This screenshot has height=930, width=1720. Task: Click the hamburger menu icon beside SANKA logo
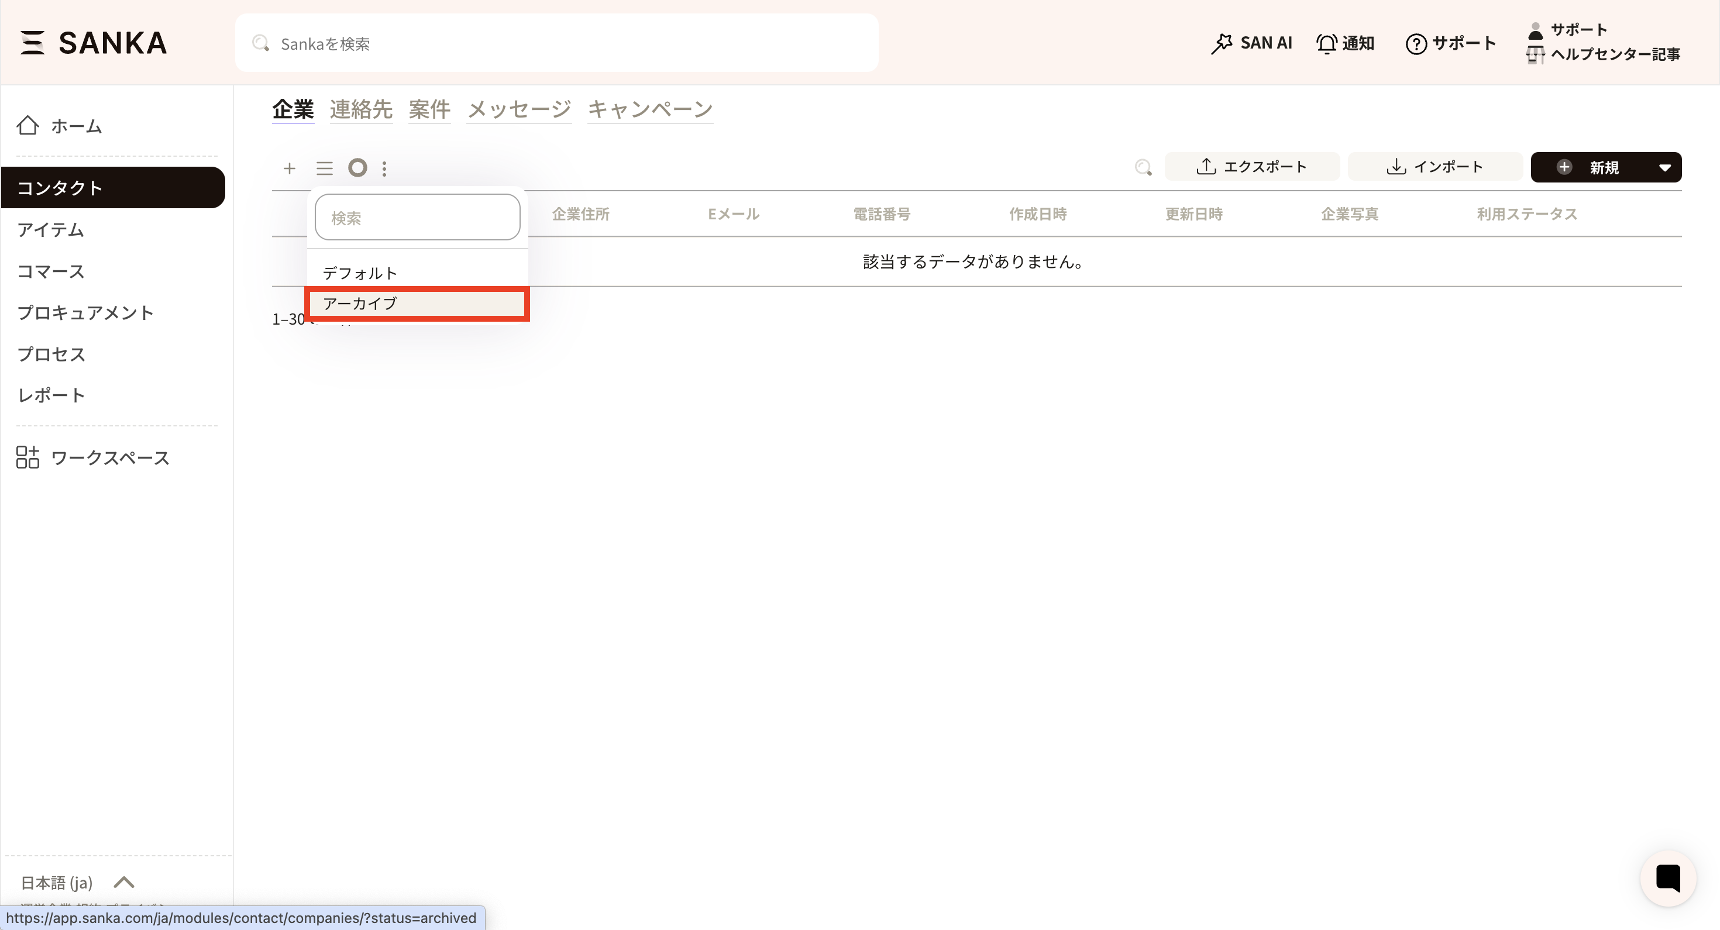pyautogui.click(x=32, y=43)
